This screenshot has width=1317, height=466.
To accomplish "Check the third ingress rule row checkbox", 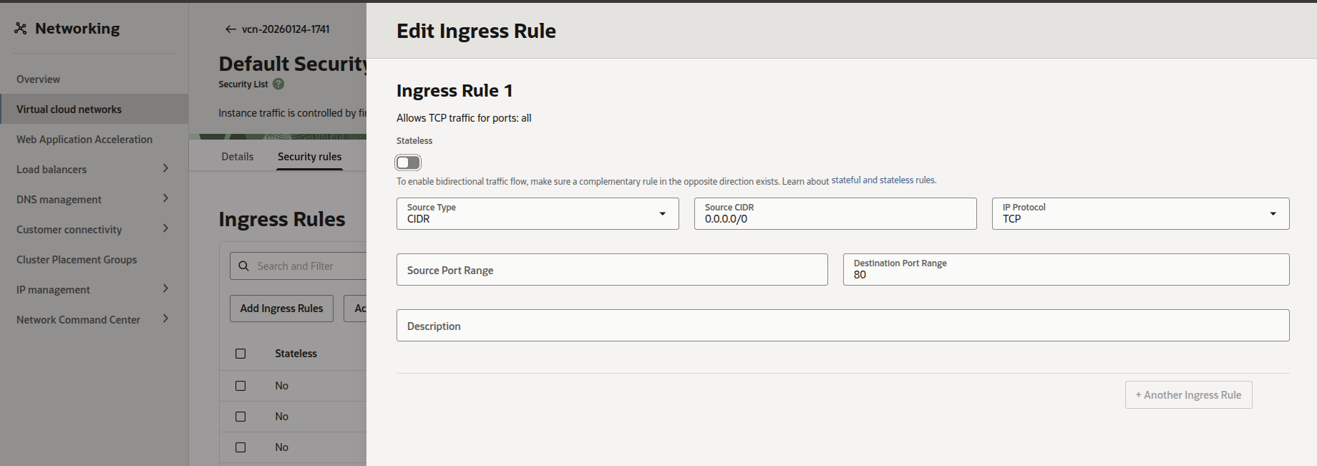I will point(240,447).
